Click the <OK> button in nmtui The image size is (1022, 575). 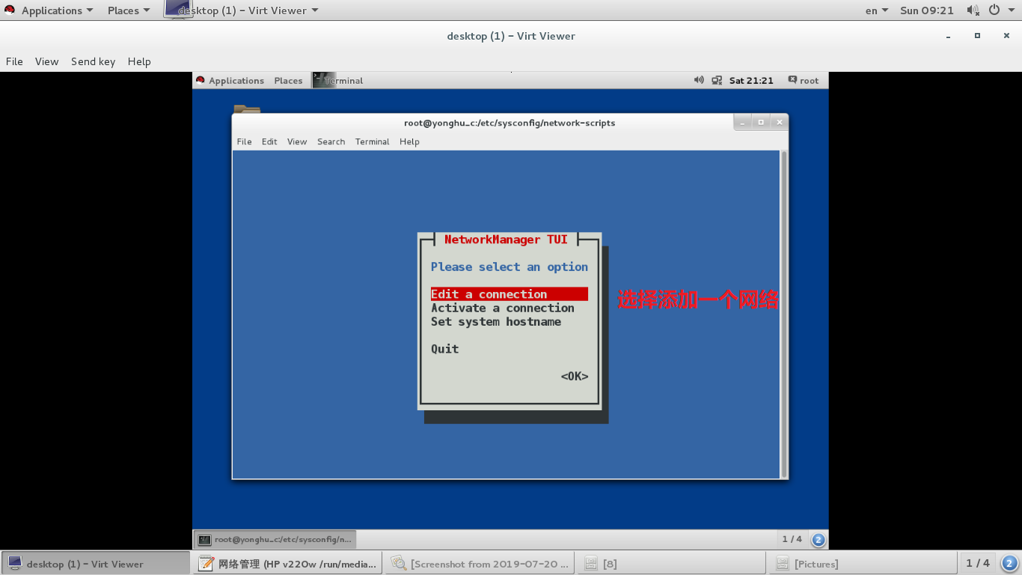point(575,376)
